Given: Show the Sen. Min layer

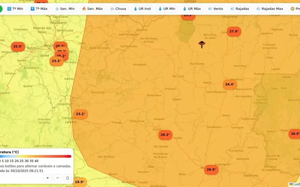Looking at the screenshot, I should [65, 9].
